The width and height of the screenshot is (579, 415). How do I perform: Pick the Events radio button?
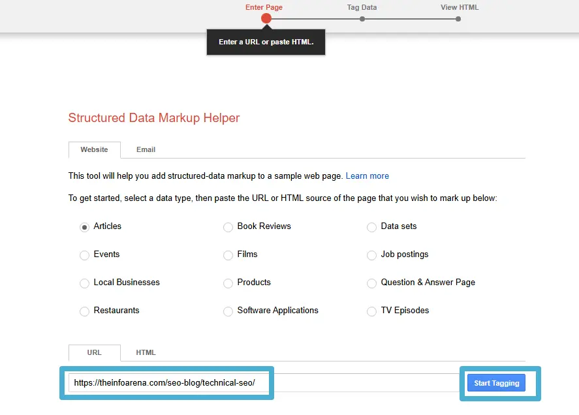(84, 255)
